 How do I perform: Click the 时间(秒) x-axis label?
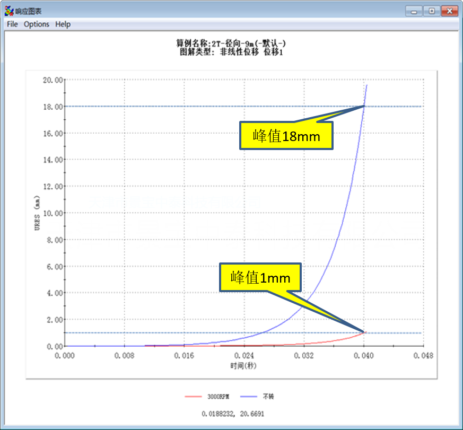click(243, 366)
